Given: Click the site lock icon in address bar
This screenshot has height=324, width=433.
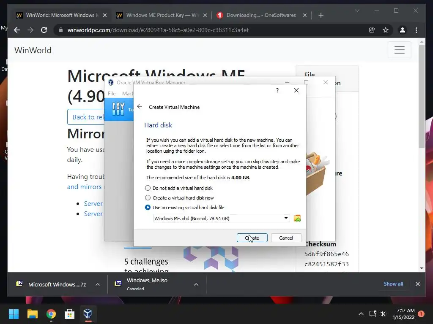Looking at the screenshot, I should point(61,30).
